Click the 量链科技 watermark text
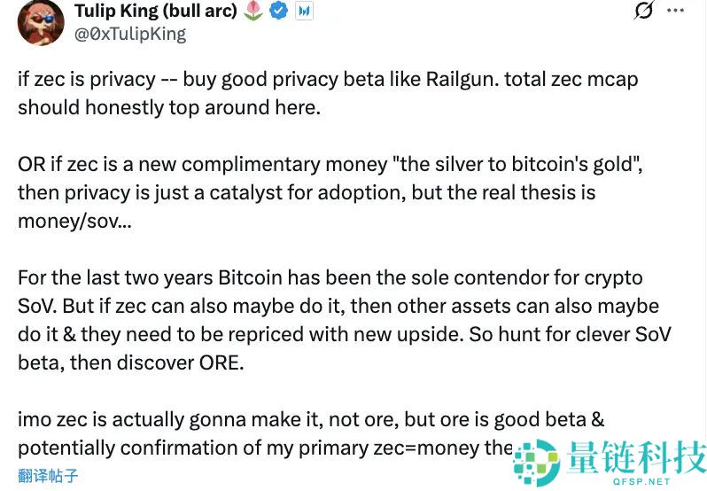 [634, 456]
